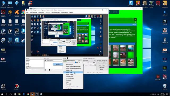Move scene down with arrow icon
This screenshot has width=170, height=96.
[x=34, y=70]
